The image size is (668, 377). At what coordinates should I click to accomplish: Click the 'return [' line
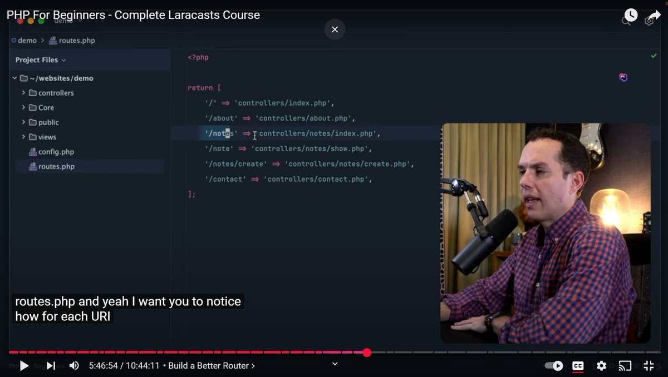pos(204,88)
